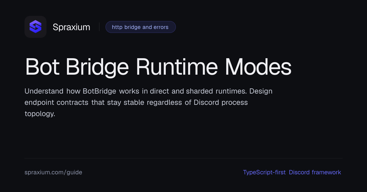The image size is (367, 192).
Task: Click the description paragraph starting 'Understand how BotBridge'
Action: (x=148, y=103)
